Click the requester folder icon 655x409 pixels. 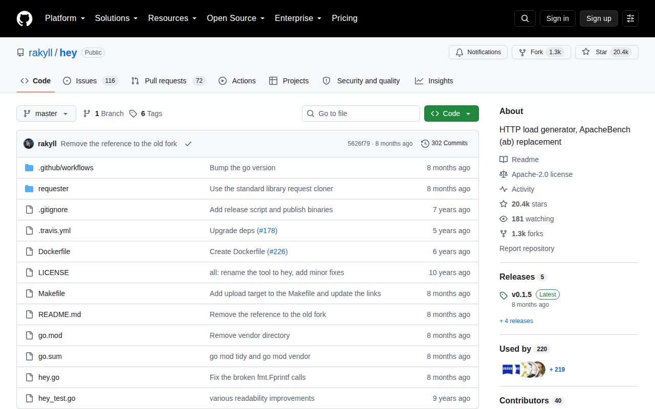pos(29,189)
